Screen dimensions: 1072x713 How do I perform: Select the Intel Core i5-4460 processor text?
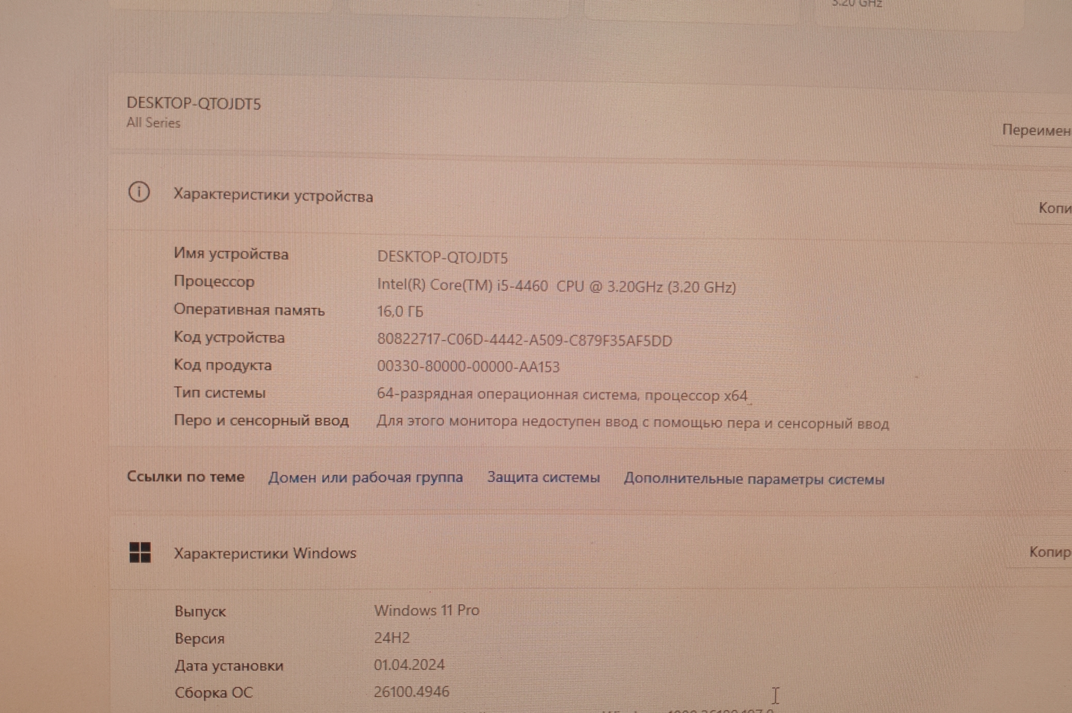556,287
